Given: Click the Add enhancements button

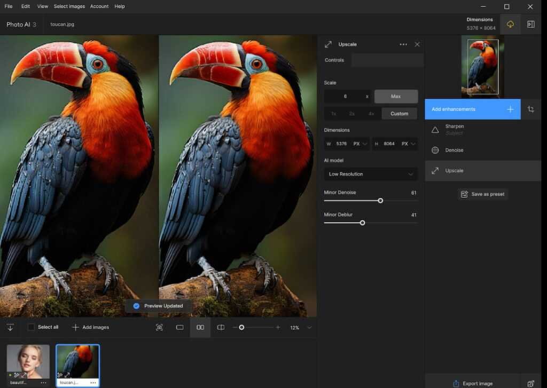Looking at the screenshot, I should point(472,109).
